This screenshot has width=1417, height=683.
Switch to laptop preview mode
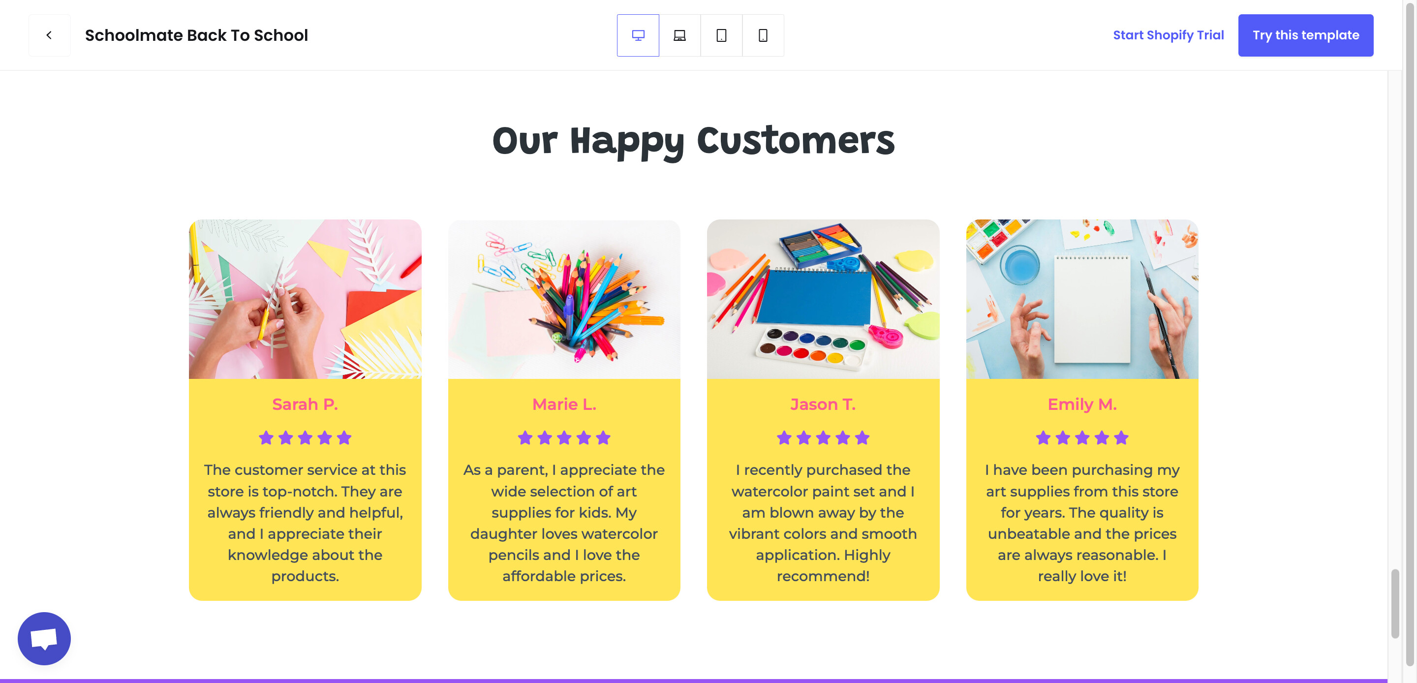click(679, 35)
